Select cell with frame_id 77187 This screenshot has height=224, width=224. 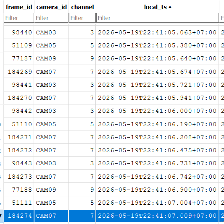pyautogui.click(x=19, y=58)
